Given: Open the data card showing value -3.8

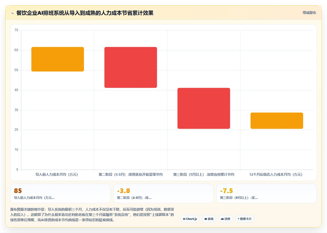Looking at the screenshot, I should tap(163, 193).
